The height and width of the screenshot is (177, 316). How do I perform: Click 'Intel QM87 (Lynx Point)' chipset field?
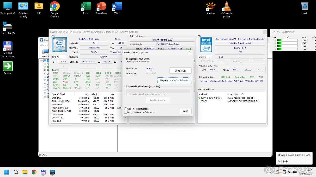(168, 44)
